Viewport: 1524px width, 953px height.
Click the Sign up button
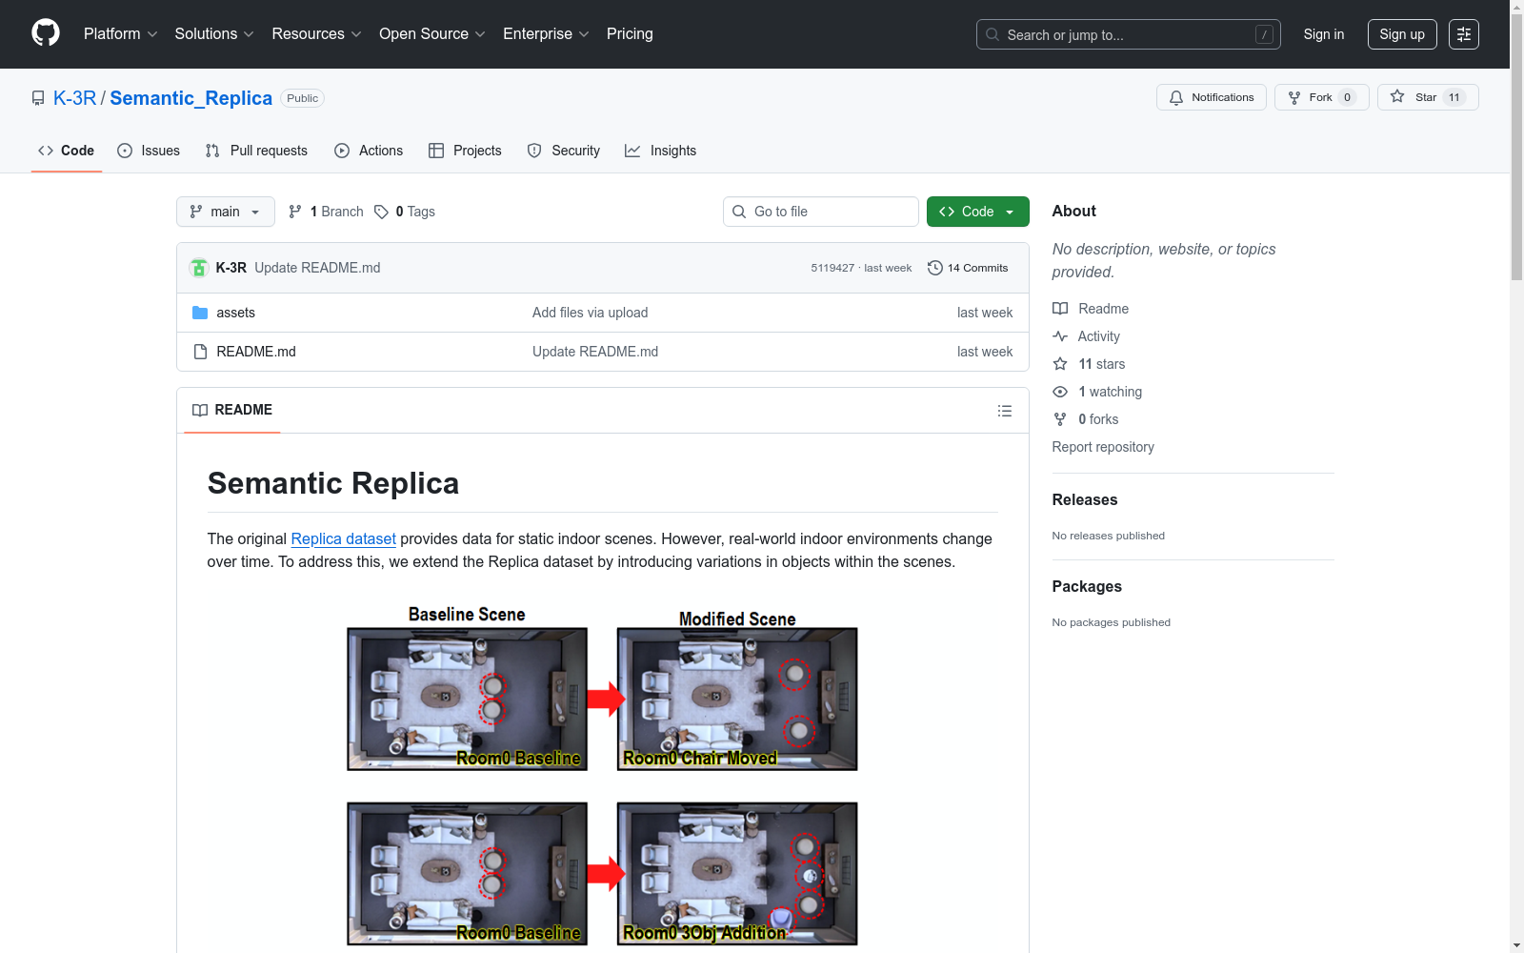(x=1402, y=34)
